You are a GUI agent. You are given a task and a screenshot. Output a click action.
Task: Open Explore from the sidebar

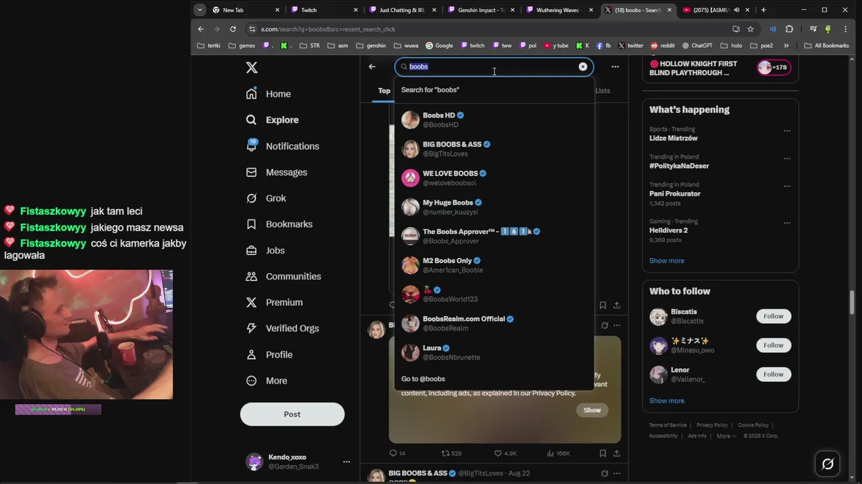273,120
